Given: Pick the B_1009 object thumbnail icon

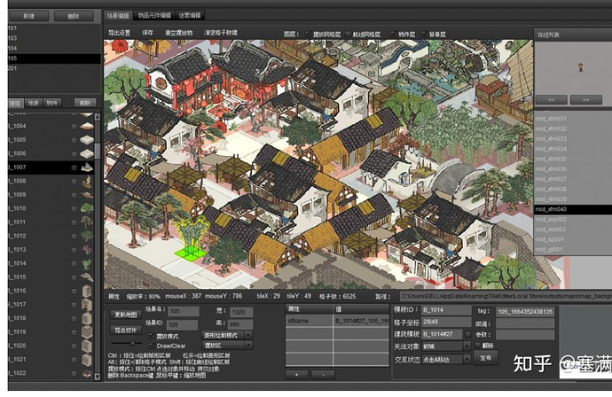Looking at the screenshot, I should click(x=87, y=195).
